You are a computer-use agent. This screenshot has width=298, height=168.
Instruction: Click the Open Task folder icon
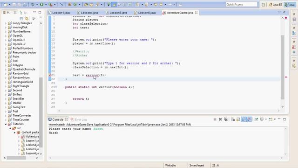click(x=91, y=5)
